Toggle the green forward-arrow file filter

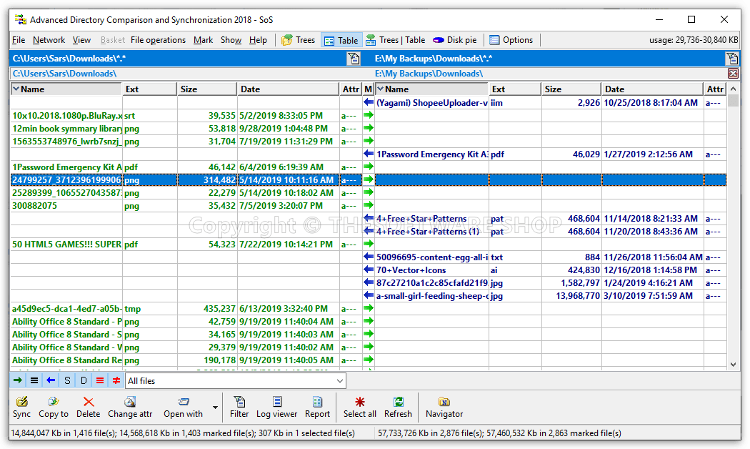pos(19,380)
